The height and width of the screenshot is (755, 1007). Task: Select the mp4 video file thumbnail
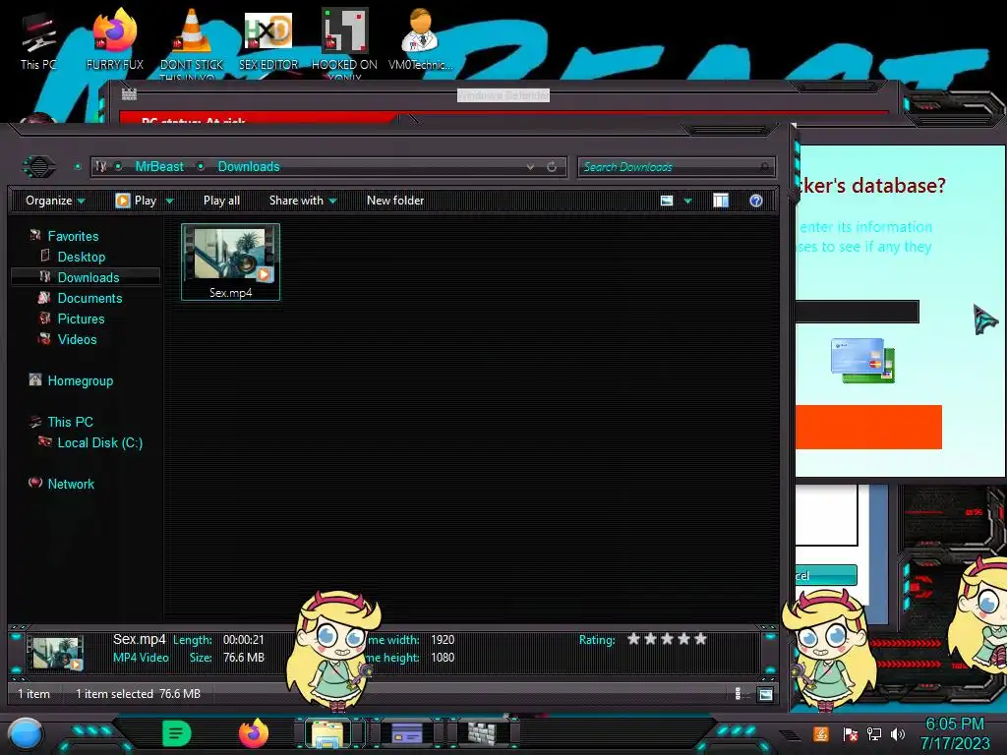pos(230,261)
